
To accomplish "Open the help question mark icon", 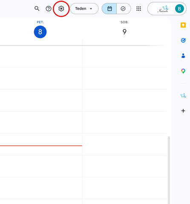I will point(49,8).
